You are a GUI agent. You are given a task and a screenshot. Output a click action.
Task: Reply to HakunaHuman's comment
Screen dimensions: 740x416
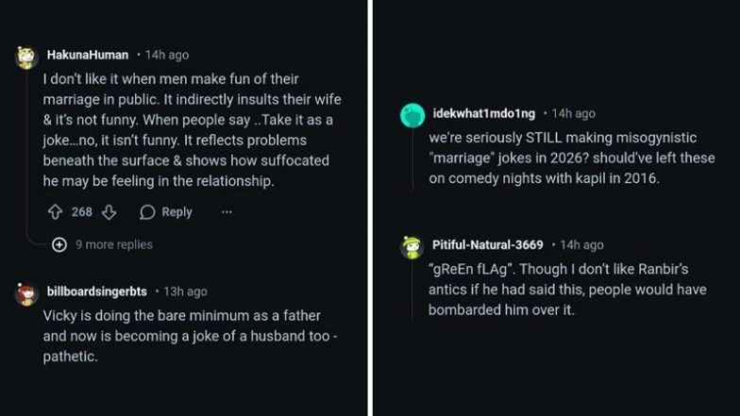[166, 212]
